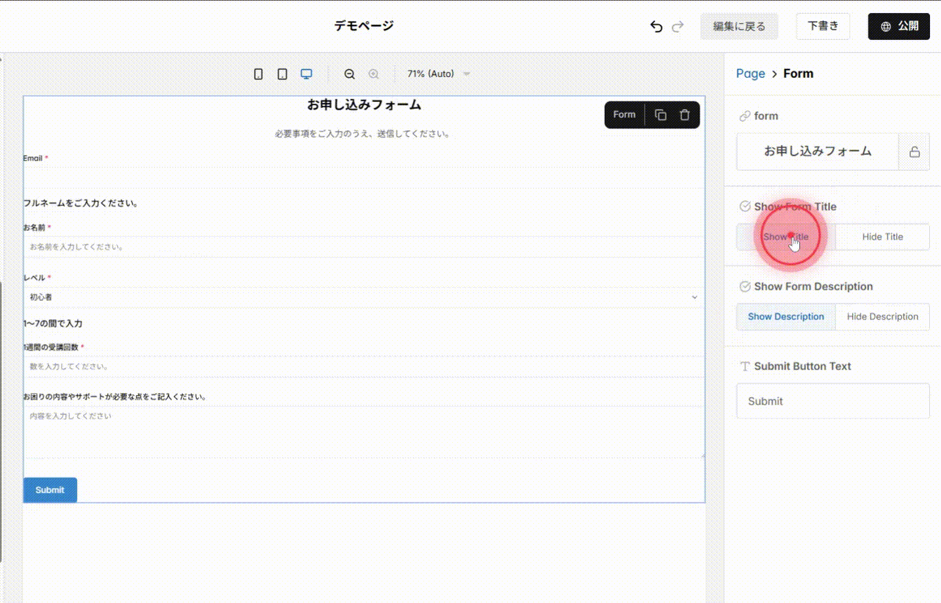This screenshot has height=603, width=941.
Task: Delete the Form block
Action: (685, 114)
